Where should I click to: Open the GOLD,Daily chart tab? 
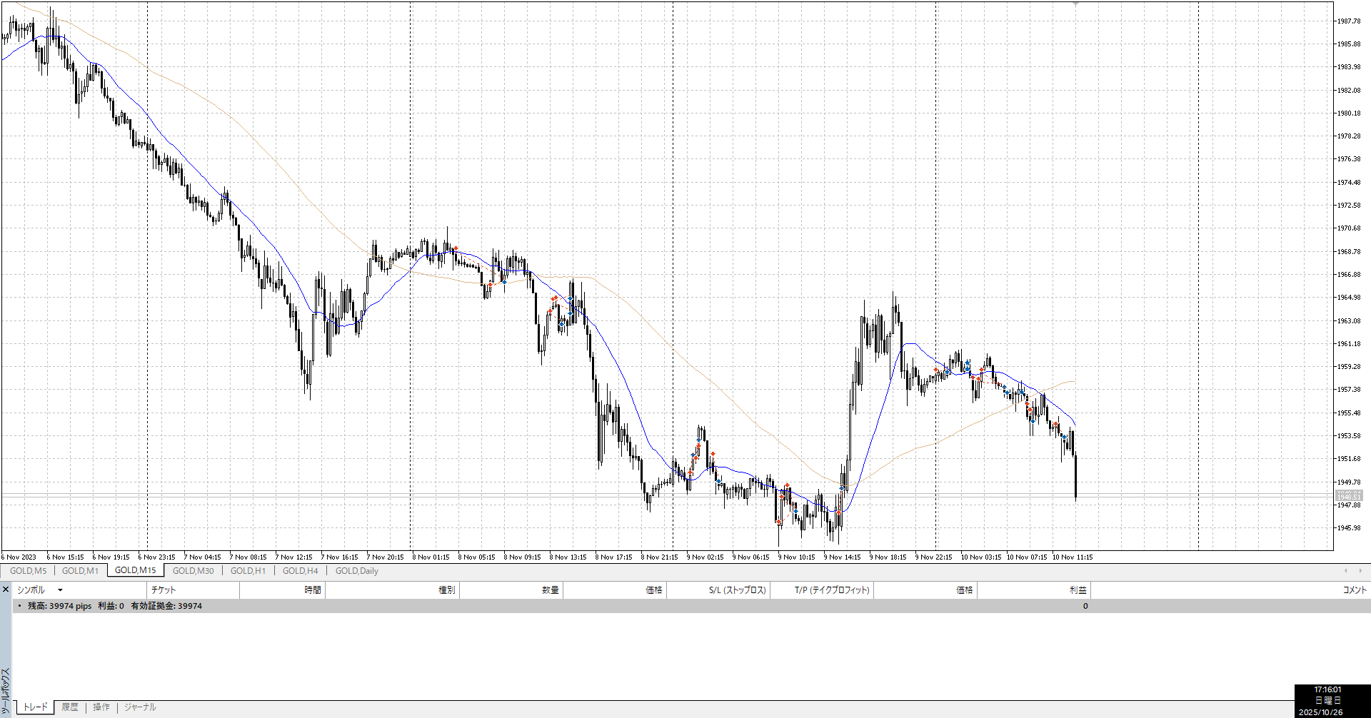(x=356, y=570)
